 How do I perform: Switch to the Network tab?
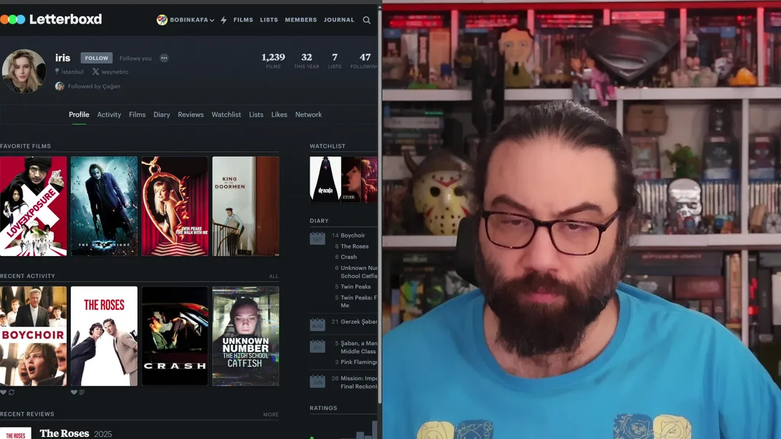309,115
